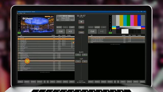Click the right player FADE button

97,27
